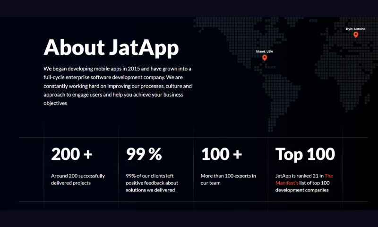Screen dimensions: 378x227
Task: Click the "200 +" statistic number
Action: (x=72, y=154)
